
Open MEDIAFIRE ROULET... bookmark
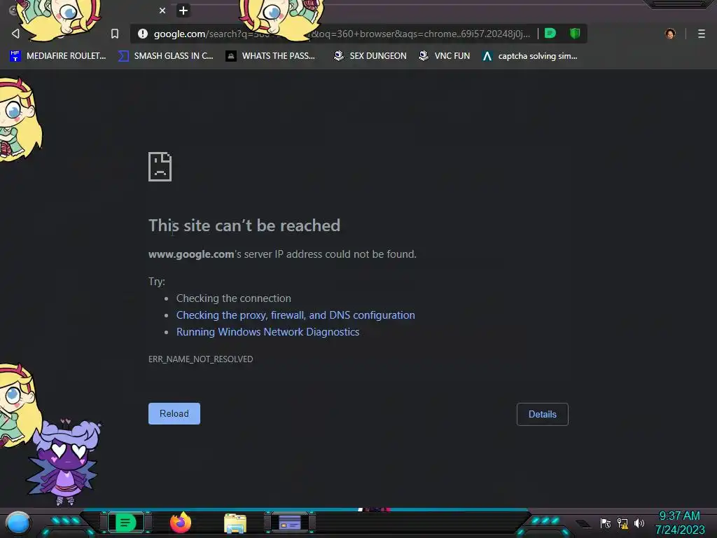tap(57, 56)
